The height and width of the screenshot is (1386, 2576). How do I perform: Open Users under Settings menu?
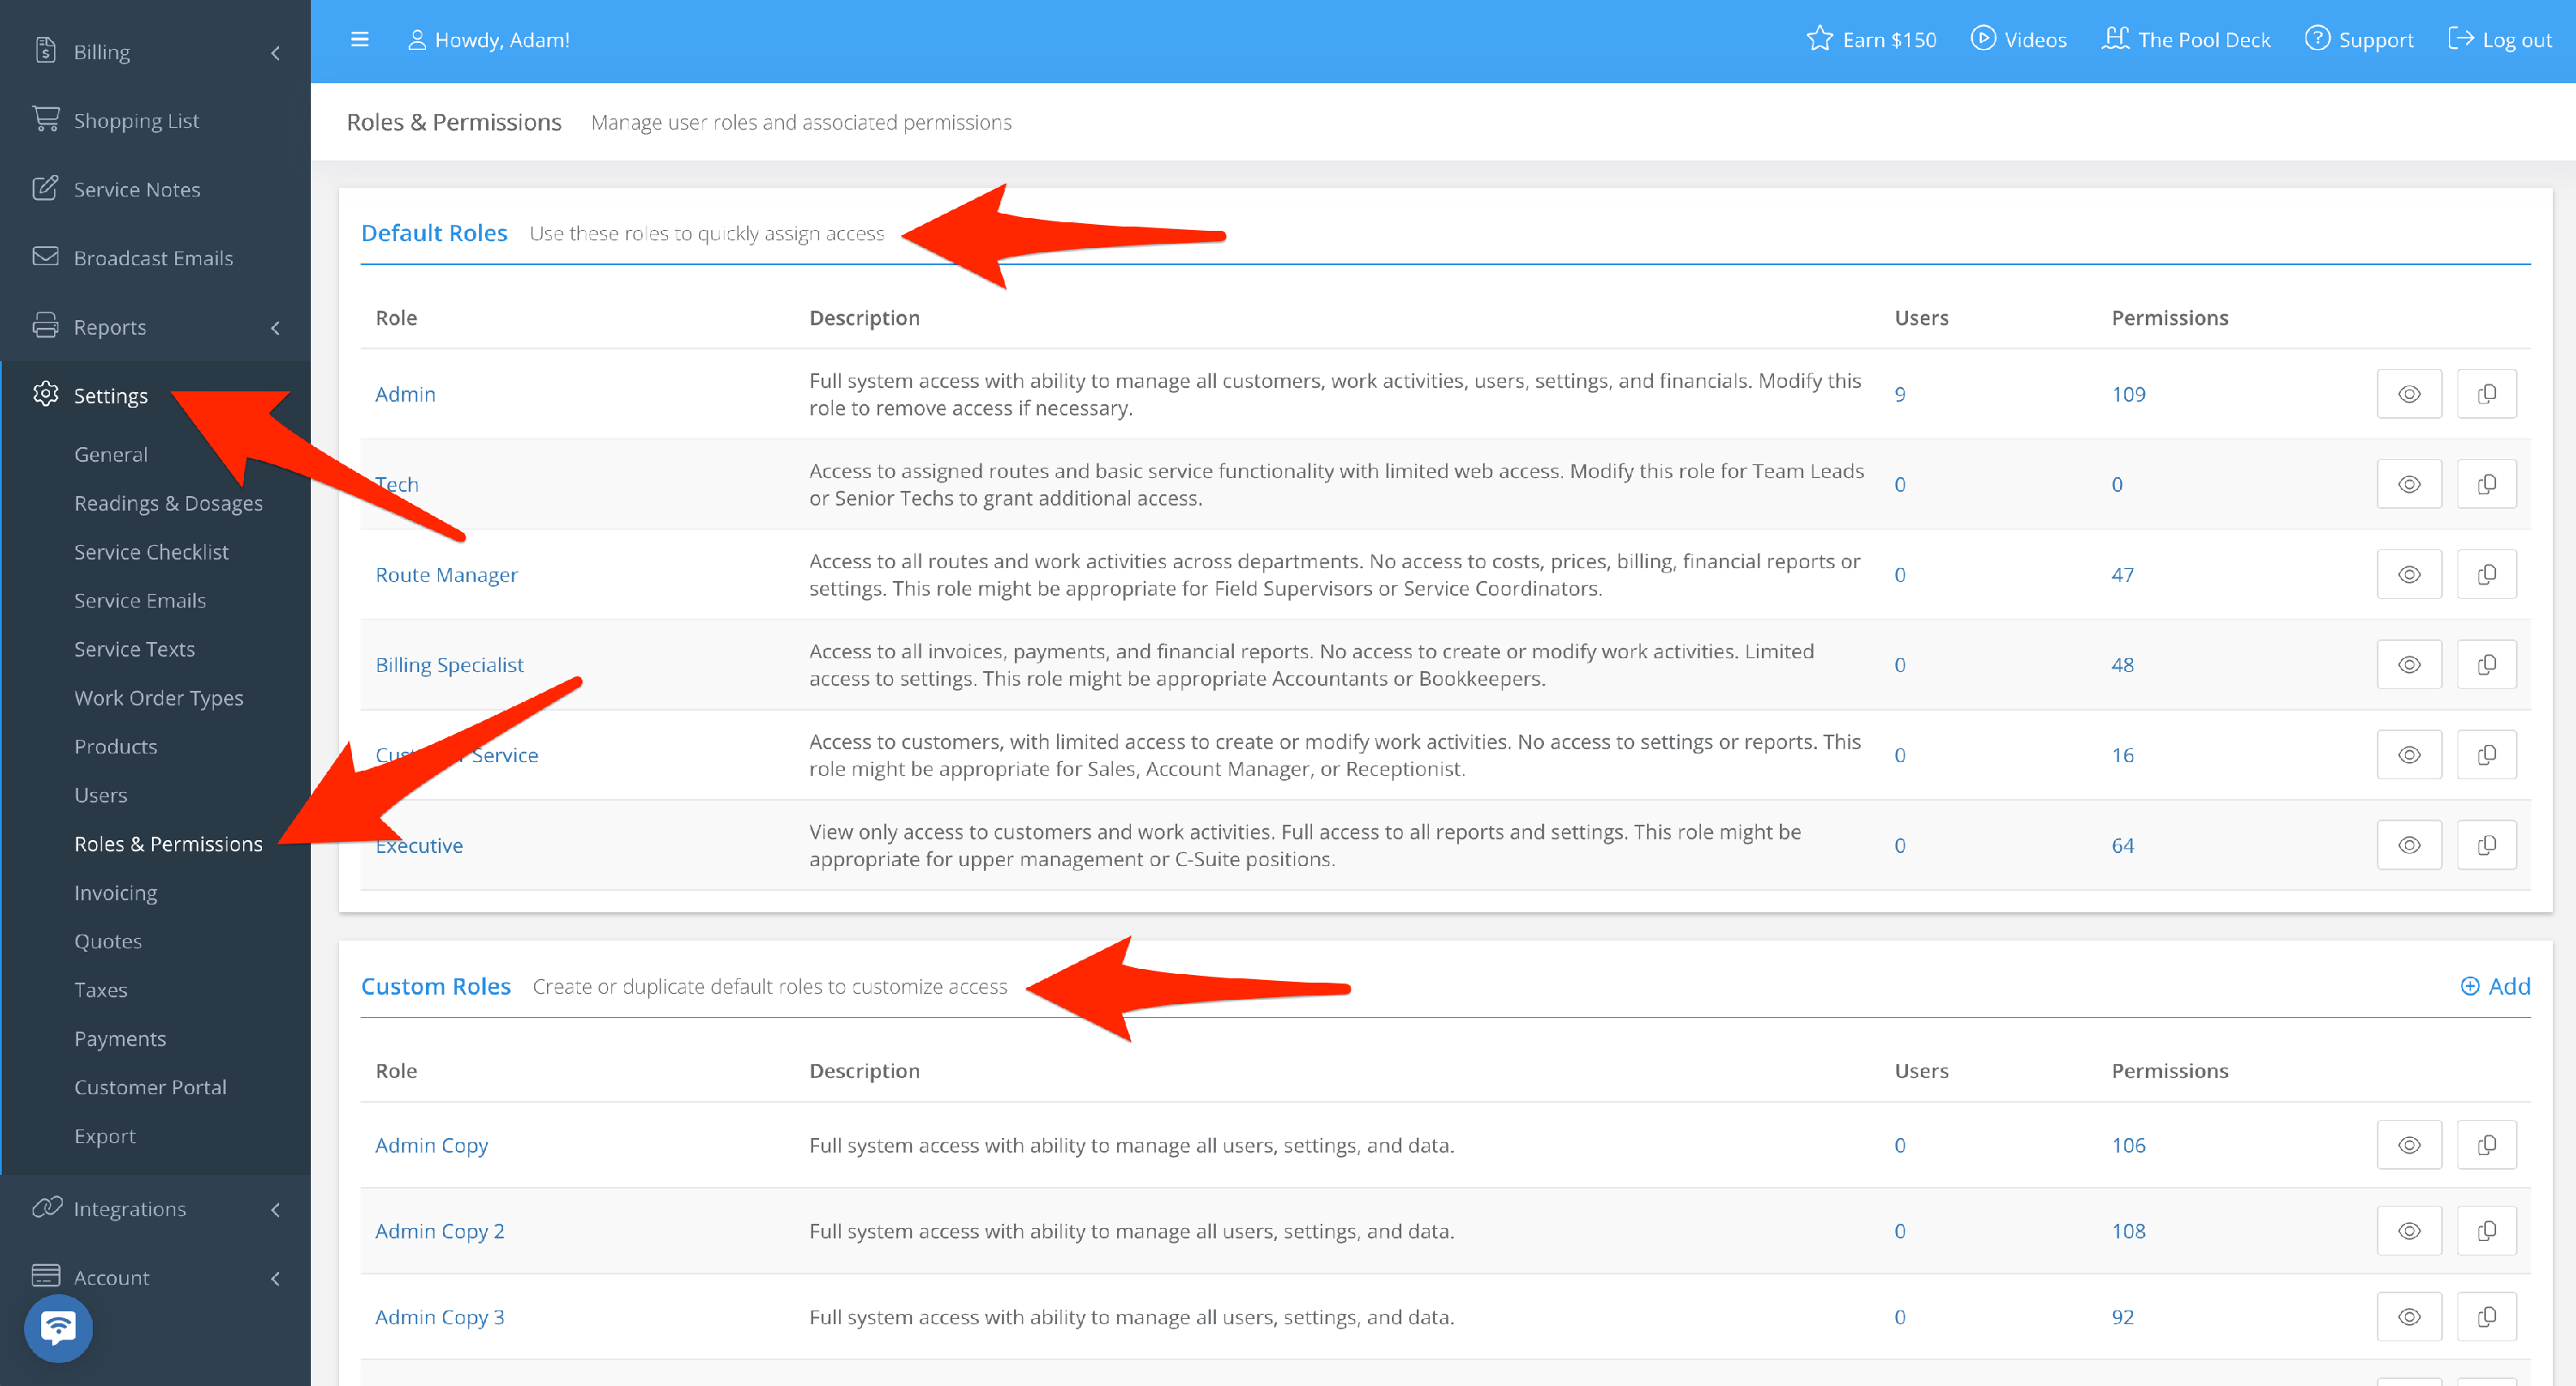tap(101, 796)
